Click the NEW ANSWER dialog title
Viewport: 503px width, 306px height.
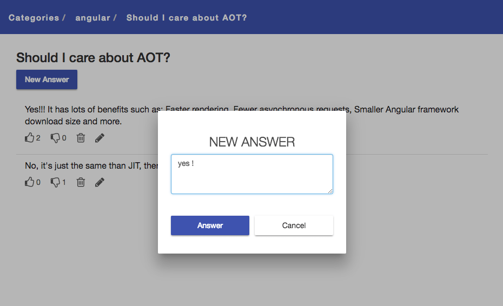pyautogui.click(x=252, y=142)
